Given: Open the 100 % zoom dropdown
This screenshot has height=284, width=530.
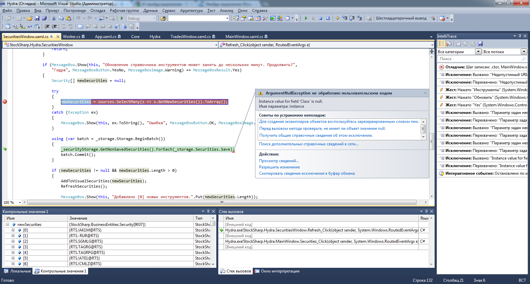Looking at the screenshot, I should (20, 202).
